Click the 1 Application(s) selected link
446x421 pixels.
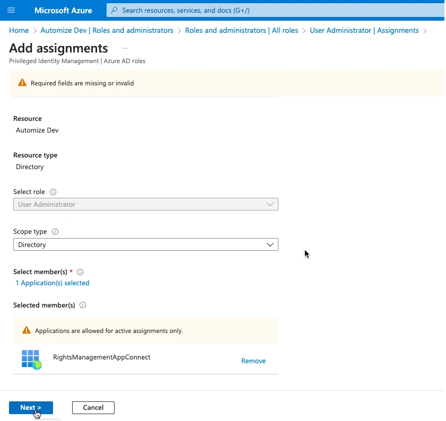pyautogui.click(x=53, y=283)
